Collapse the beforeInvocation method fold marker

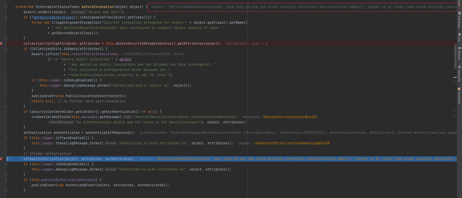click(x=6, y=7)
